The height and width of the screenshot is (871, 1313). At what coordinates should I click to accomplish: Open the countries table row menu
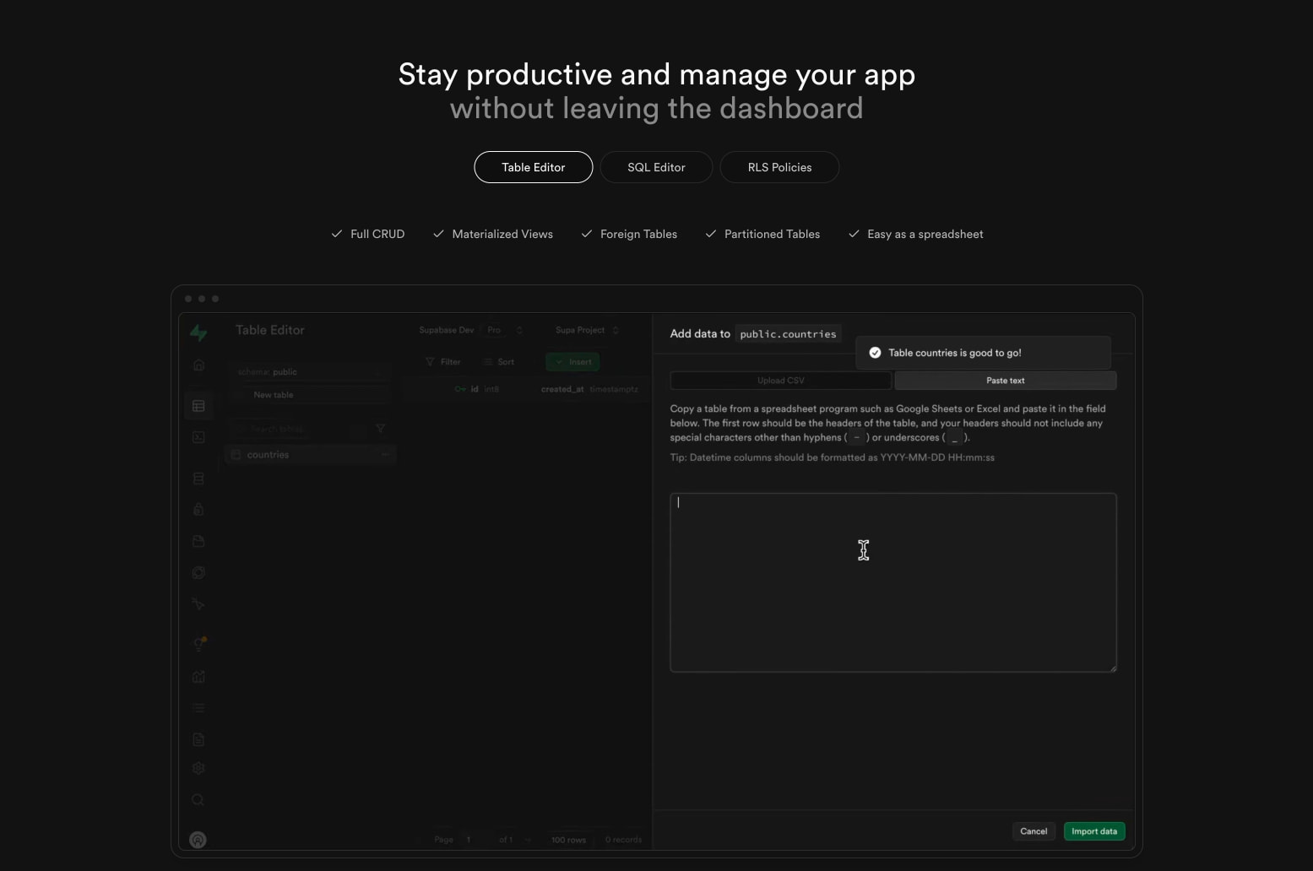click(x=385, y=455)
